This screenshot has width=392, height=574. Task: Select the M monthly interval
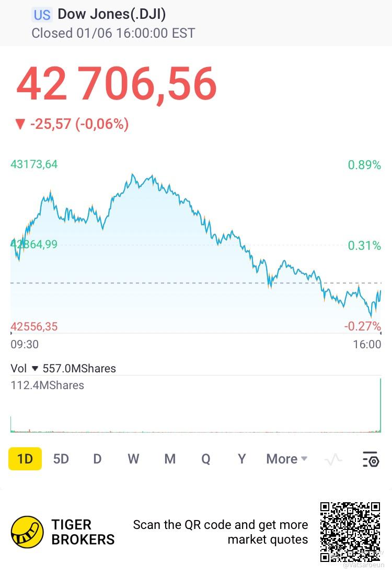coord(170,459)
